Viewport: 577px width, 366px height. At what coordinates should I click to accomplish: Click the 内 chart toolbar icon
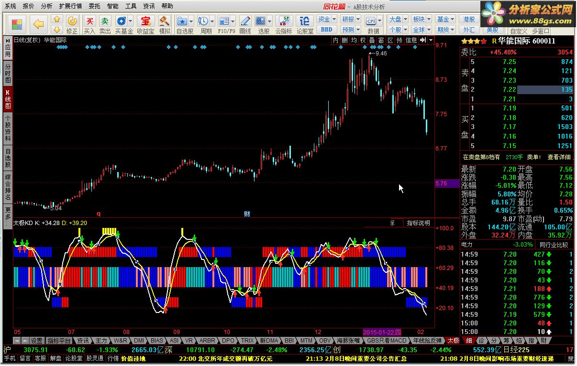tap(335, 41)
